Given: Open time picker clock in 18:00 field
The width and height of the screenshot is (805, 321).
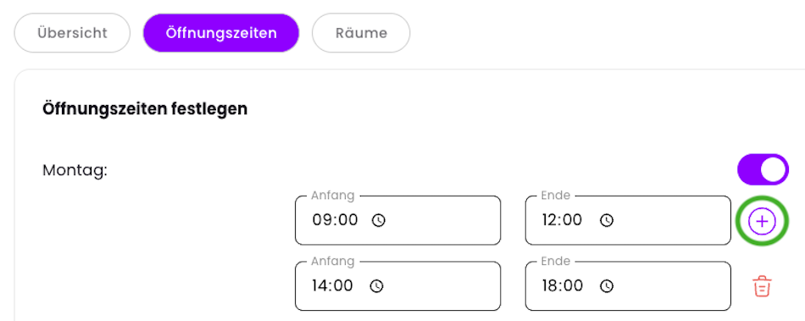Looking at the screenshot, I should [608, 285].
